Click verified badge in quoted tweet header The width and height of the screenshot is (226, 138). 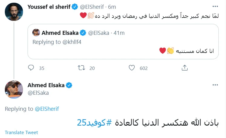[90, 33]
